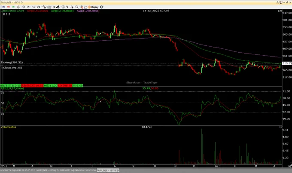Click the alert bell icon
The width and height of the screenshot is (292, 173).
[x=72, y=7]
